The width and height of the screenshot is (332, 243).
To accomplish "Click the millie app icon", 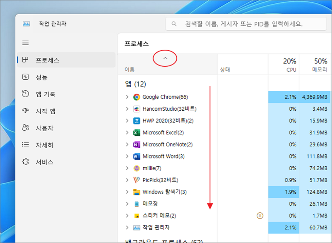I will (x=137, y=168).
